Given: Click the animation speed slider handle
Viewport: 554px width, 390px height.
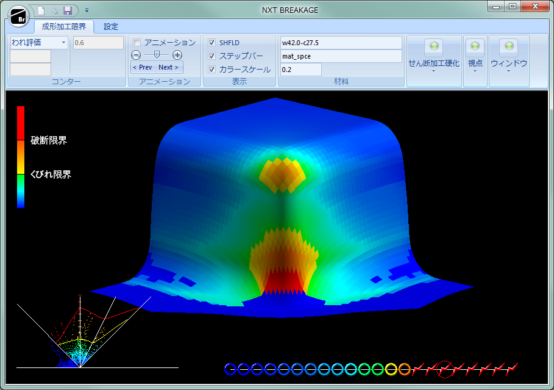Looking at the screenshot, I should tap(157, 55).
